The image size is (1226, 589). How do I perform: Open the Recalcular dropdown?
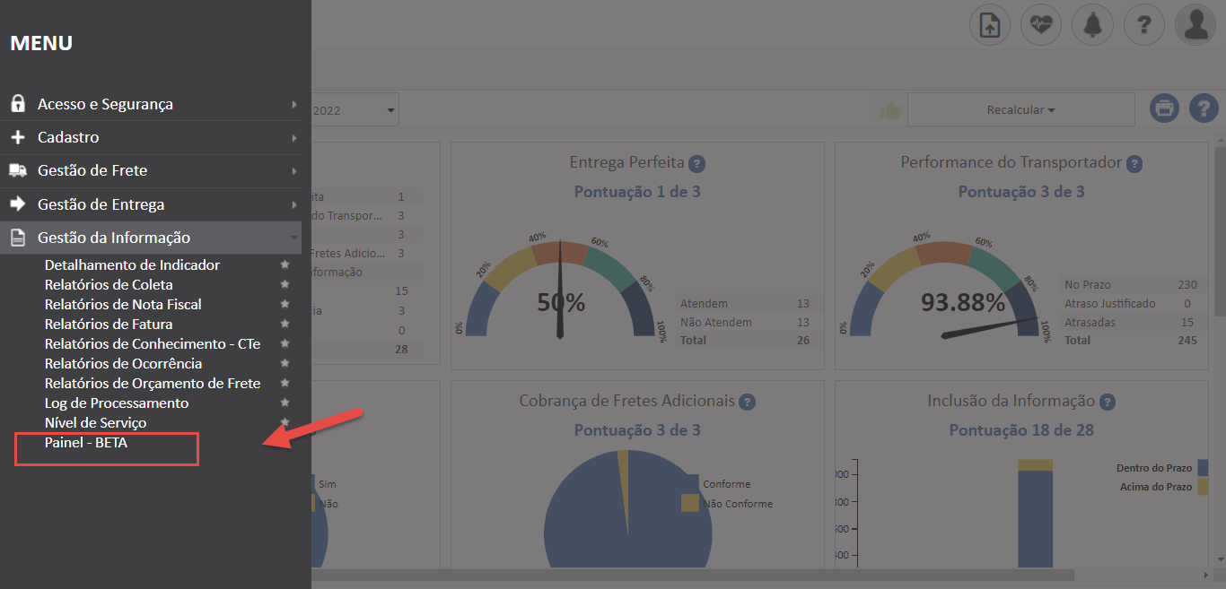tap(1020, 108)
